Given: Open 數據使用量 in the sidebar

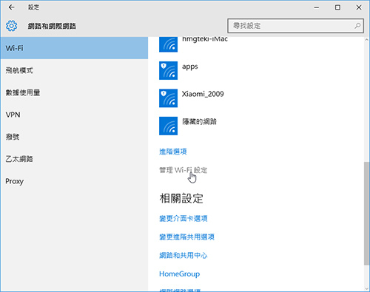Looking at the screenshot, I should point(74,92).
